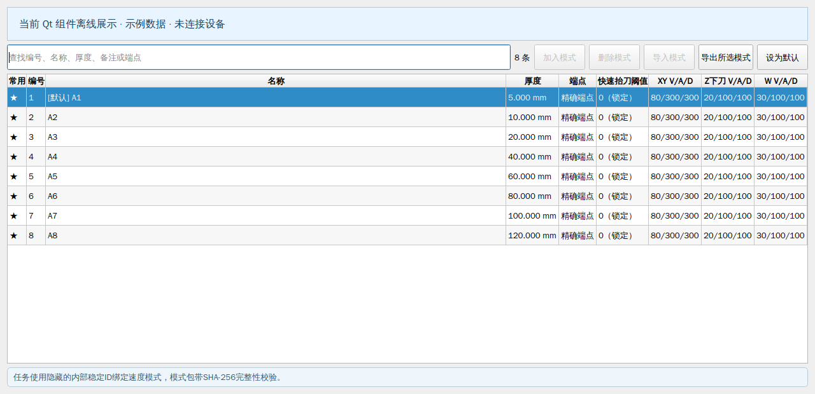Viewport: 815px width, 394px height.
Task: Click the 加入模式 button
Action: pyautogui.click(x=560, y=57)
